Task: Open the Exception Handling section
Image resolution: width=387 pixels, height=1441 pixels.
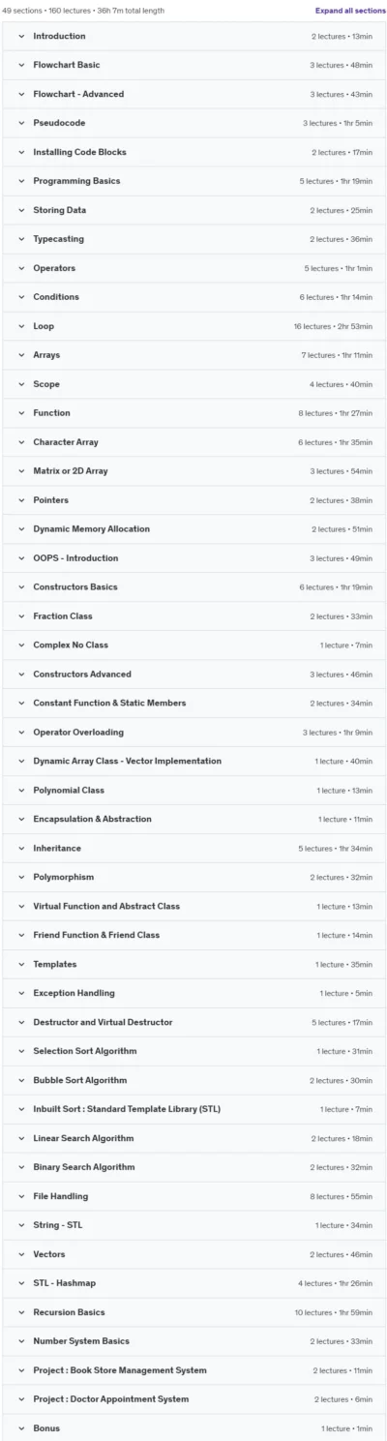Action: (x=193, y=993)
